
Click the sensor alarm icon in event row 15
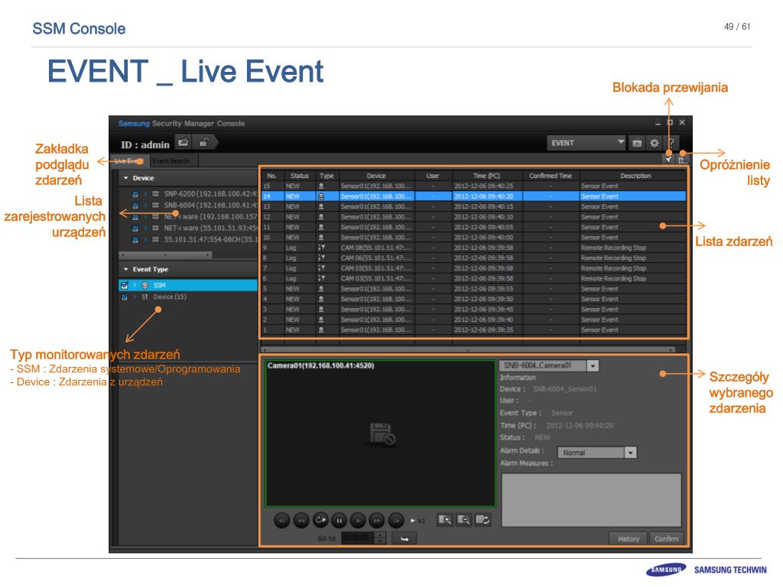pos(321,186)
